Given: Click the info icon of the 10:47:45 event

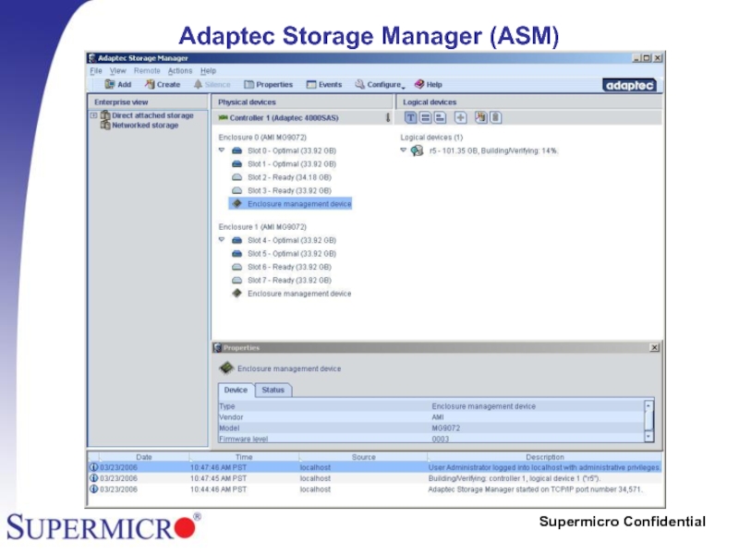Looking at the screenshot, I should [94, 478].
